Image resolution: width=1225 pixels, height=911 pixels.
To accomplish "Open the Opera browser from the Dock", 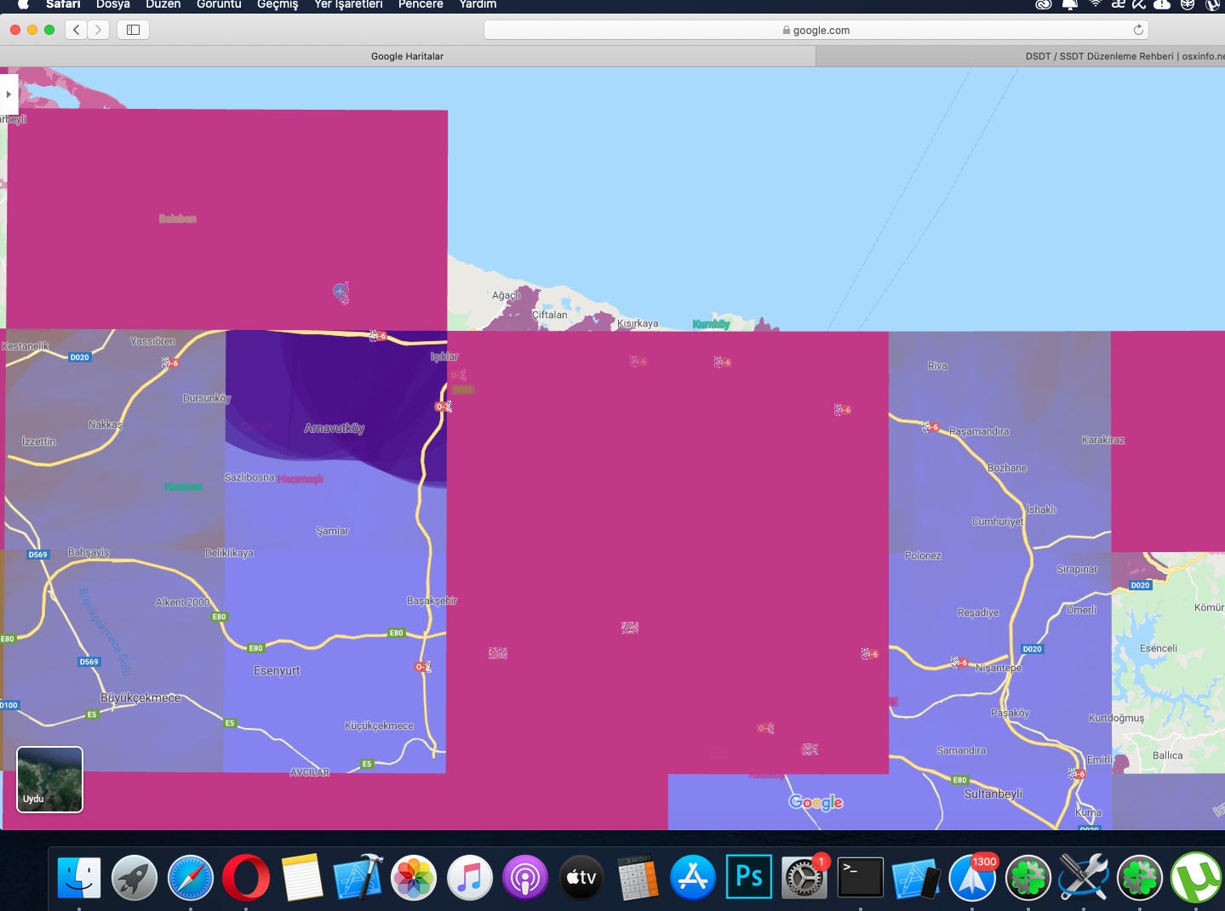I will [x=246, y=877].
